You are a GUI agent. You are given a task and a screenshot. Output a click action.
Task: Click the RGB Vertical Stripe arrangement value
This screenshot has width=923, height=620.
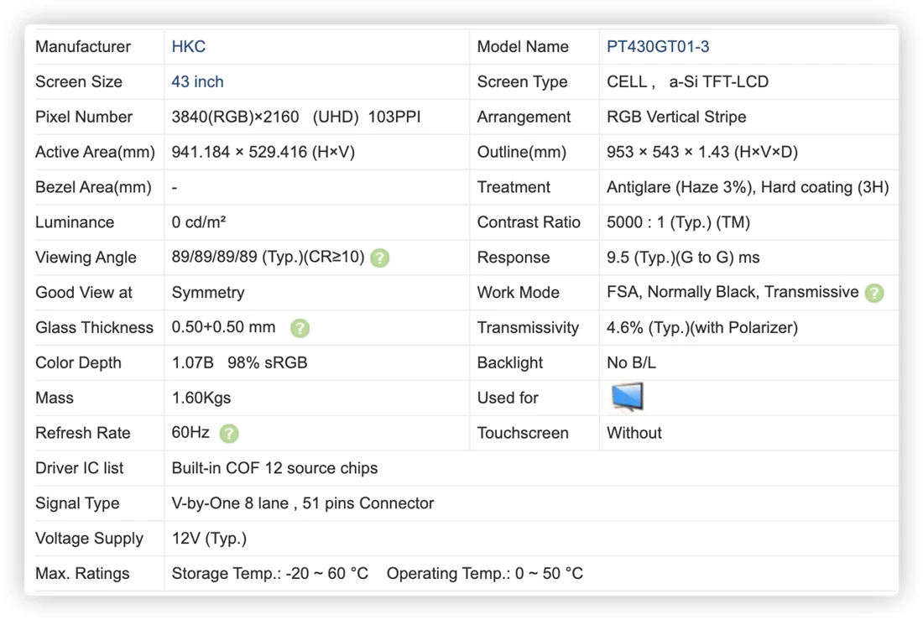(x=676, y=117)
